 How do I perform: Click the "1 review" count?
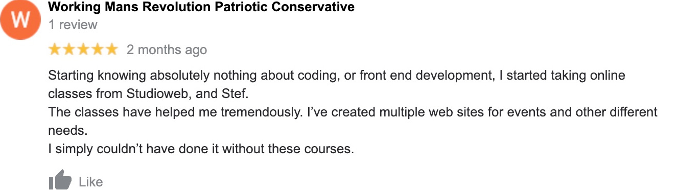(x=73, y=25)
